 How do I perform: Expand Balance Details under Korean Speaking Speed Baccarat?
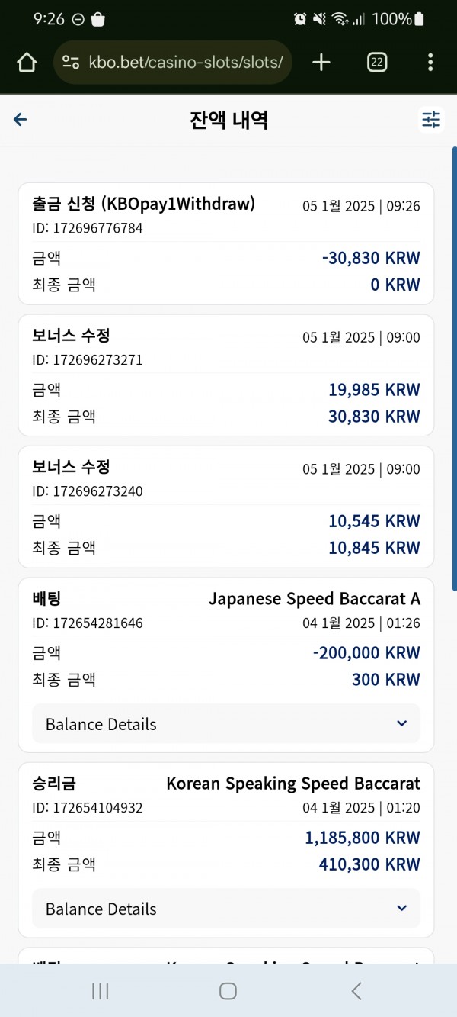[226, 908]
